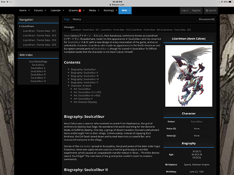
Task: Click the Register button
Action: [196, 10]
